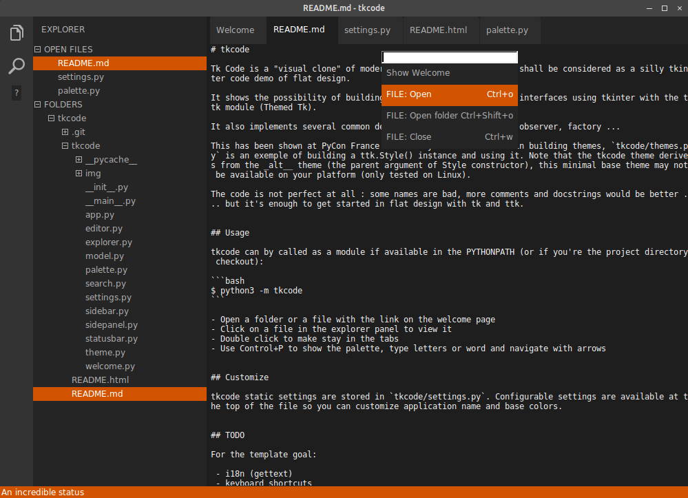This screenshot has height=498, width=688.
Task: Click the question mark help icon
Action: click(x=17, y=92)
